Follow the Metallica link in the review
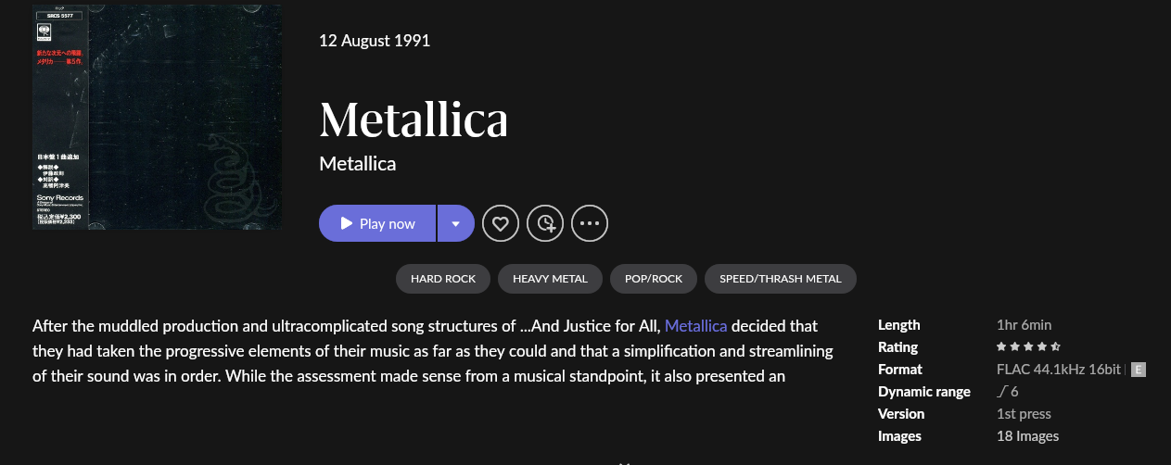Viewport: 1171px width, 465px height. (695, 325)
